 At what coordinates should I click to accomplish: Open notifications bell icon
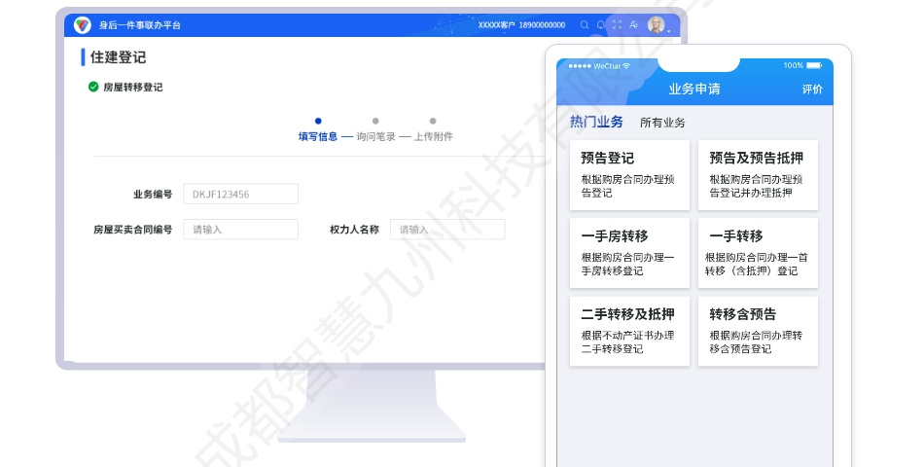click(601, 25)
